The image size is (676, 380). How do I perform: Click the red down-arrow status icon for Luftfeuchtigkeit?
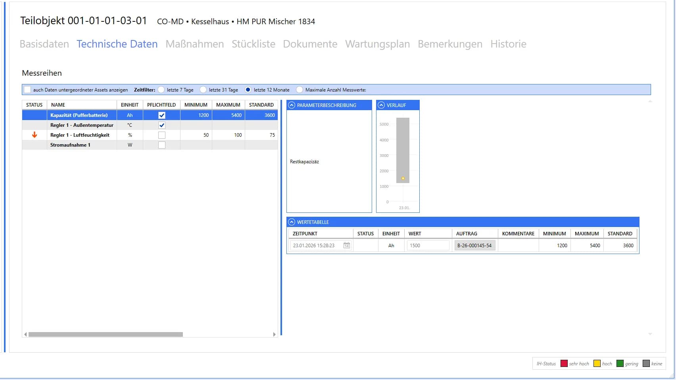coord(34,135)
